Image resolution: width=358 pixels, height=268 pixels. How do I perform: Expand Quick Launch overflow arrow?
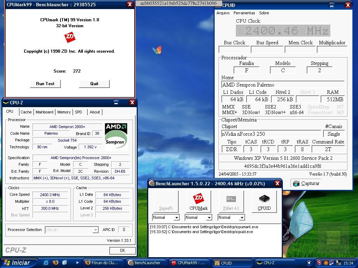tap(77, 263)
